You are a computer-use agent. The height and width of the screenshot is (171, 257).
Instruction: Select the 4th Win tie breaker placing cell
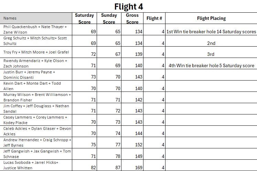click(x=211, y=65)
